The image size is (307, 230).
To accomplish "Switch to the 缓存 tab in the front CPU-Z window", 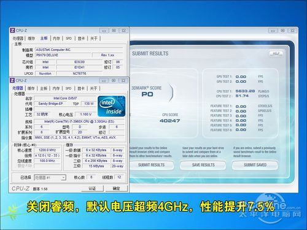I will pos(31,88).
